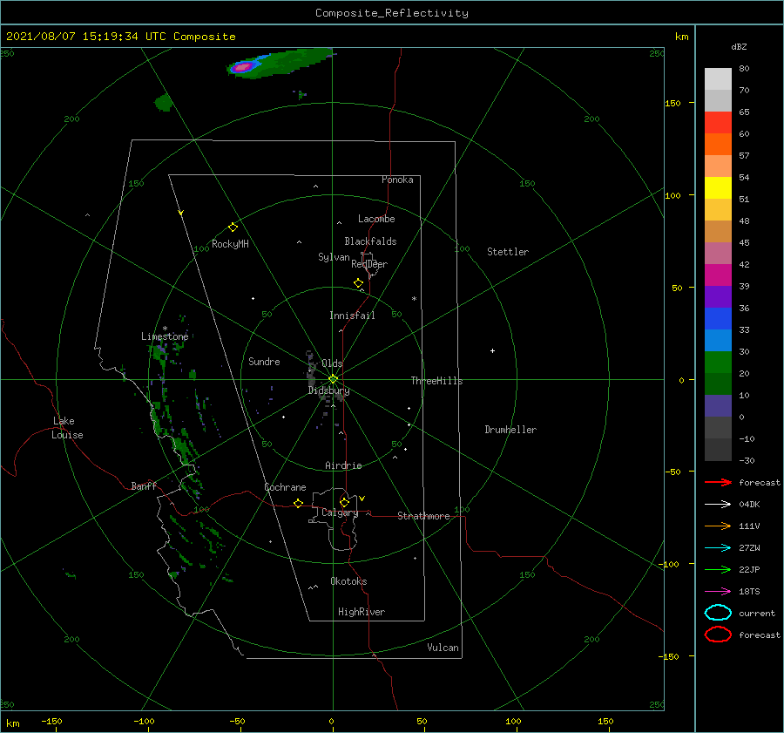Viewport: 784px width, 733px height.
Task: Click the Blackfalds city label
Action: (x=370, y=241)
